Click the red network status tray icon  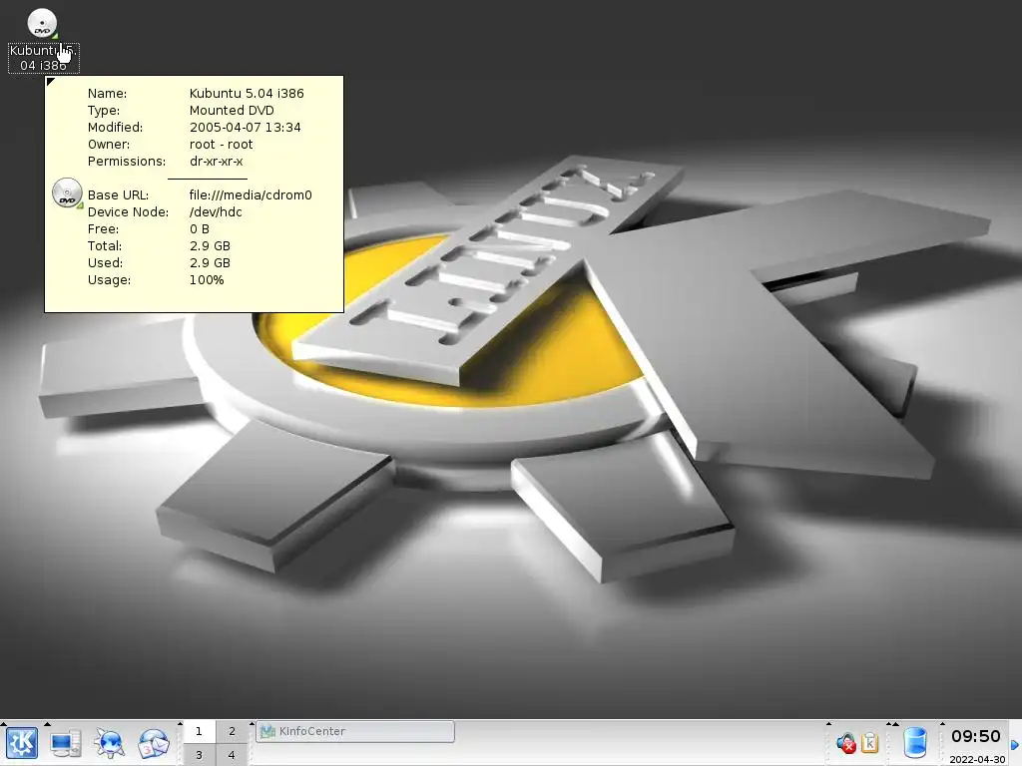point(846,742)
